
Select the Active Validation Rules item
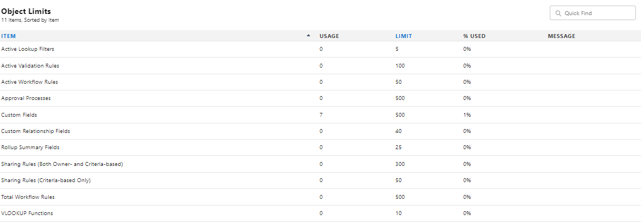tap(30, 66)
